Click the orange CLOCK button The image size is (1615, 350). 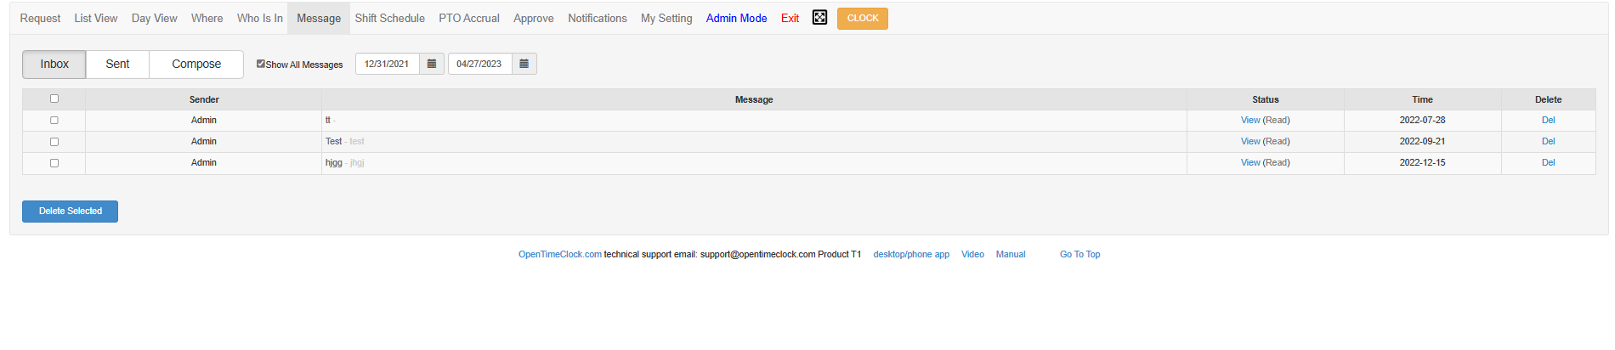pyautogui.click(x=863, y=18)
